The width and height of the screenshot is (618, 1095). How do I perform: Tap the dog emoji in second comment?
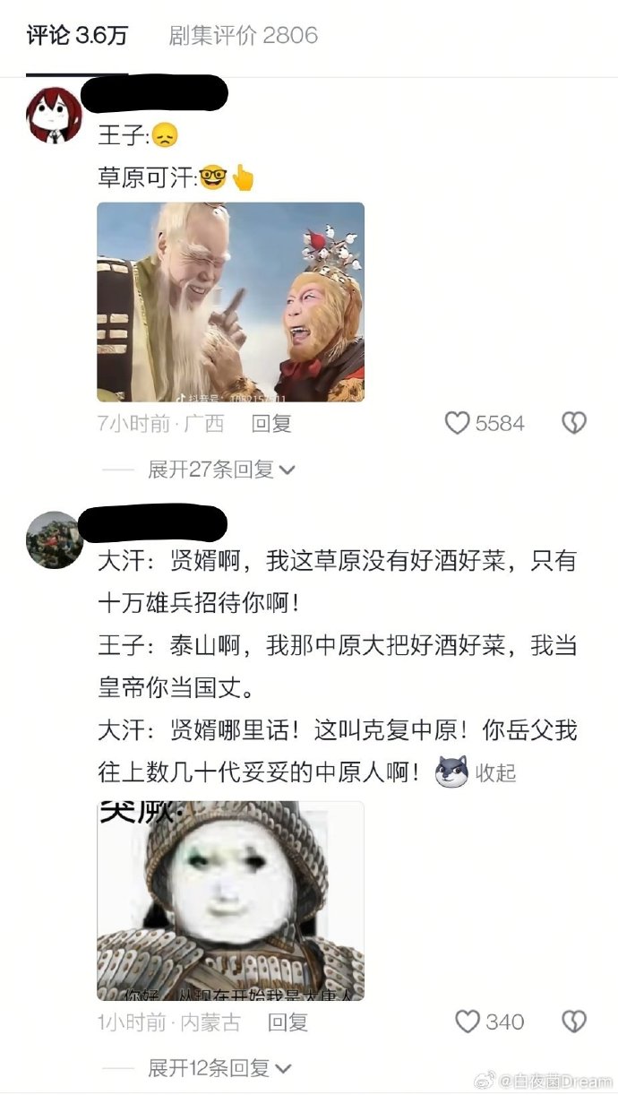click(x=452, y=772)
